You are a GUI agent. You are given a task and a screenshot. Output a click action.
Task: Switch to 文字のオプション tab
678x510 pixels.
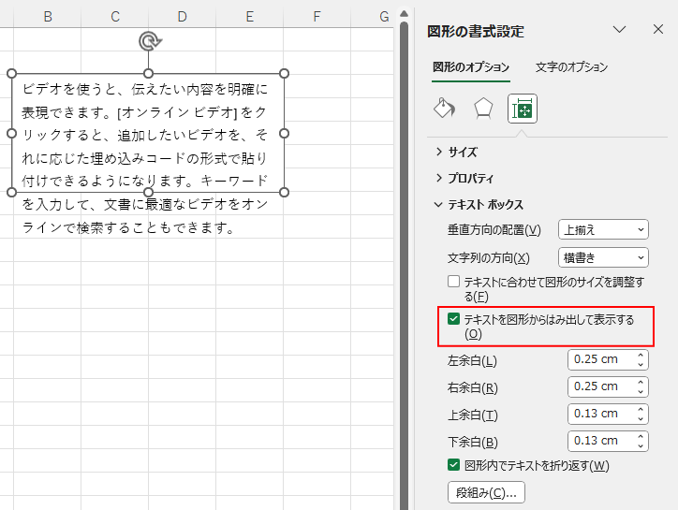coord(571,67)
